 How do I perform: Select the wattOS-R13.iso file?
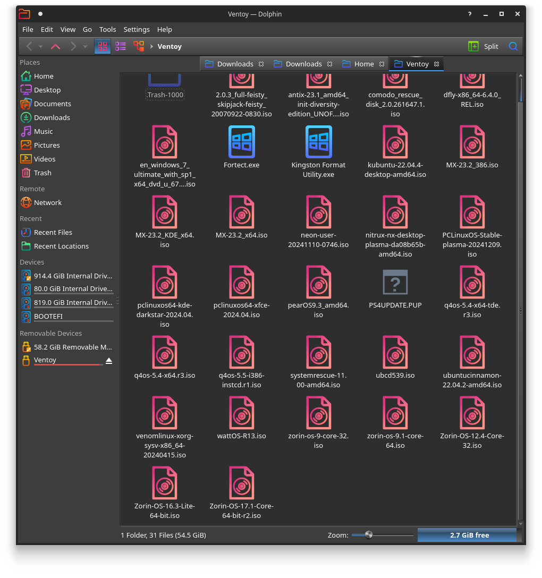click(x=241, y=419)
